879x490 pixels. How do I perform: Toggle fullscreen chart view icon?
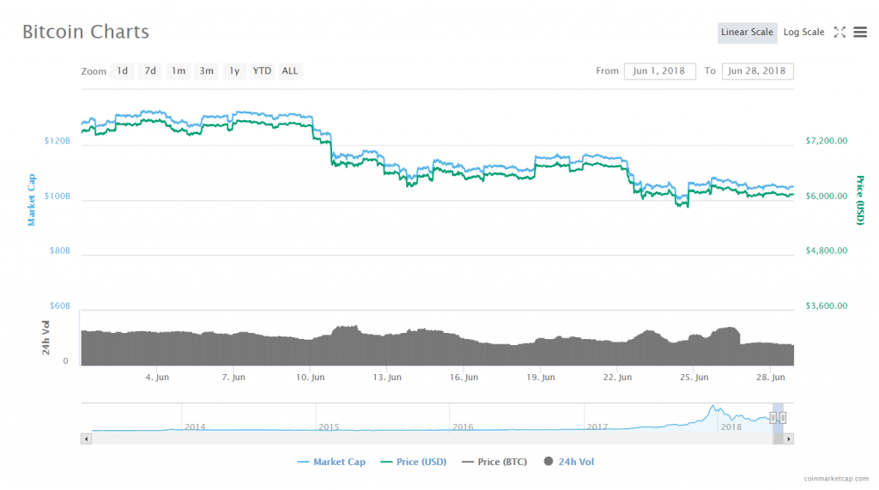840,32
